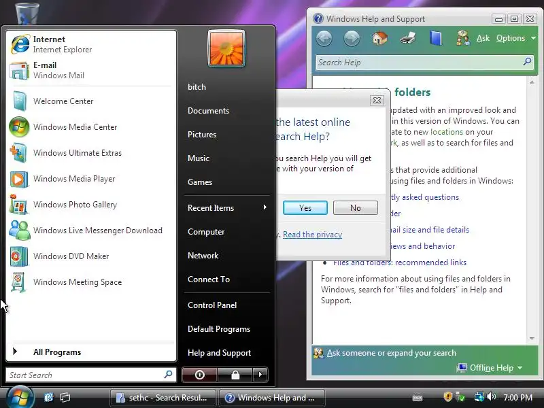544x408 pixels.
Task: Click Yes in online Help dialog
Action: pyautogui.click(x=305, y=208)
